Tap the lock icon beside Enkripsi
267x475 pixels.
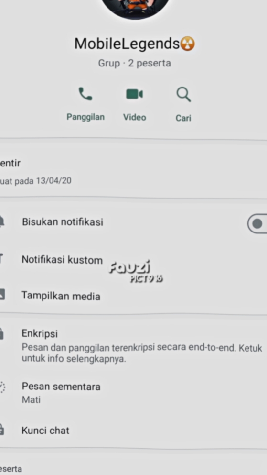(1, 333)
